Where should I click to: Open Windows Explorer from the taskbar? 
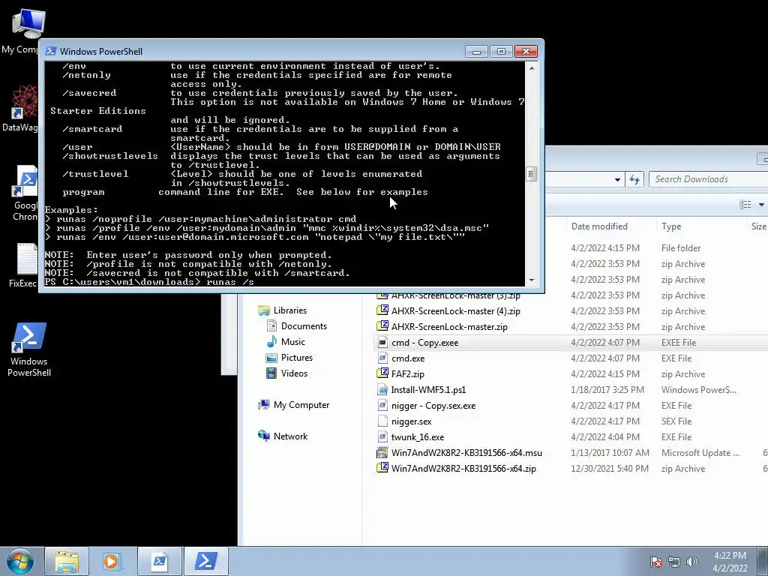click(x=67, y=561)
